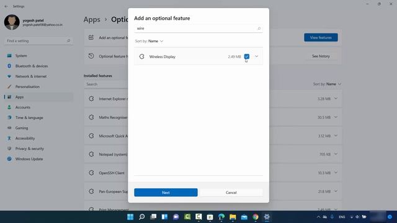Open Accounts settings

38,107
